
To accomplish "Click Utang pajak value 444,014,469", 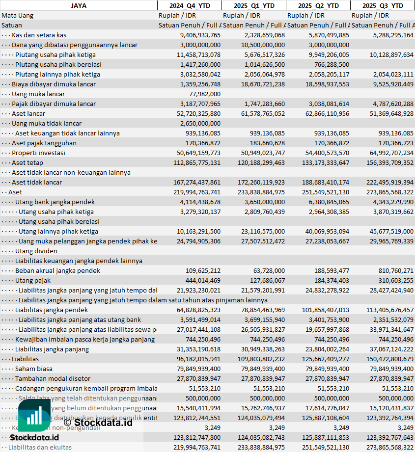I will pos(203,280).
